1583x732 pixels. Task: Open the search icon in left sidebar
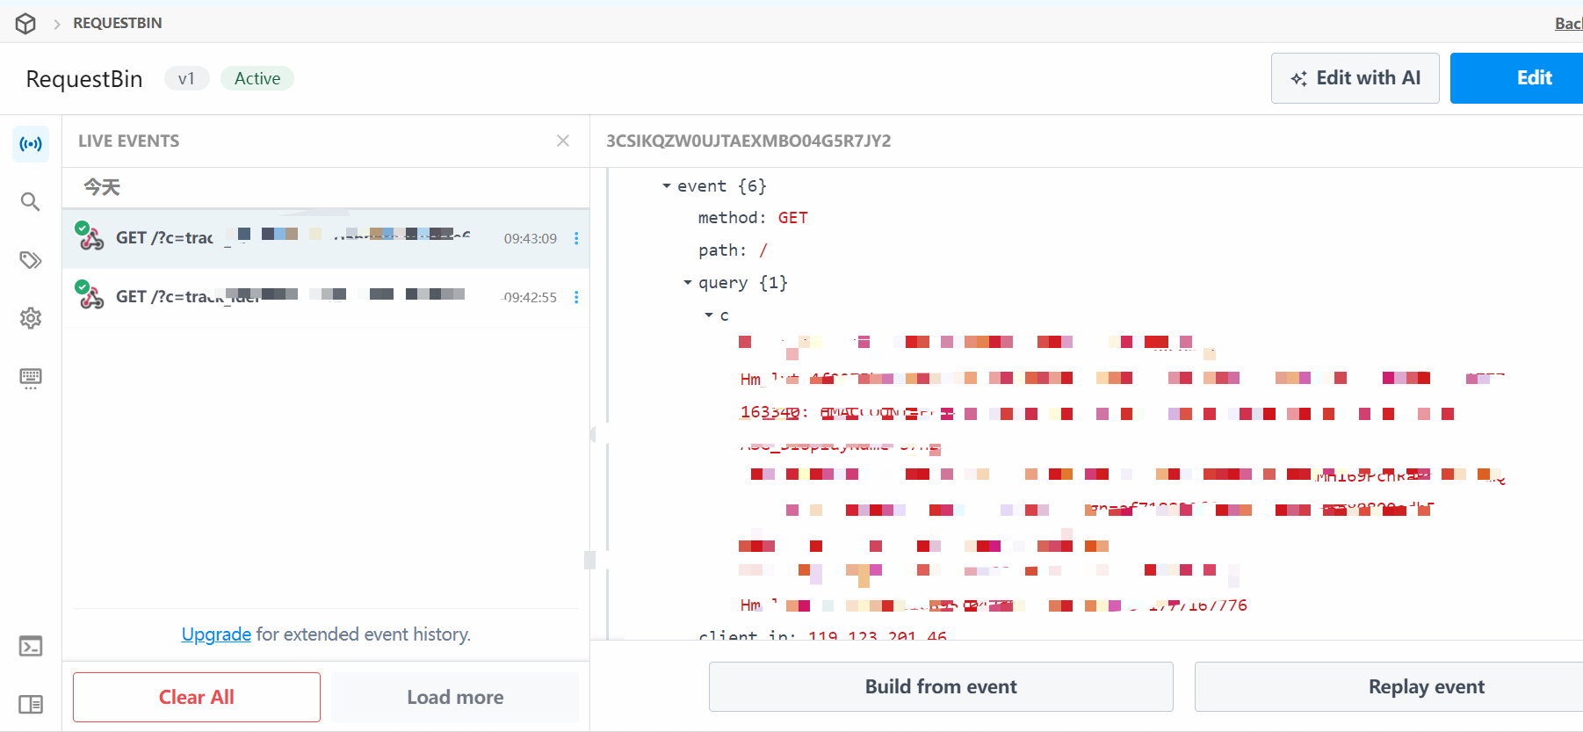[x=31, y=202]
